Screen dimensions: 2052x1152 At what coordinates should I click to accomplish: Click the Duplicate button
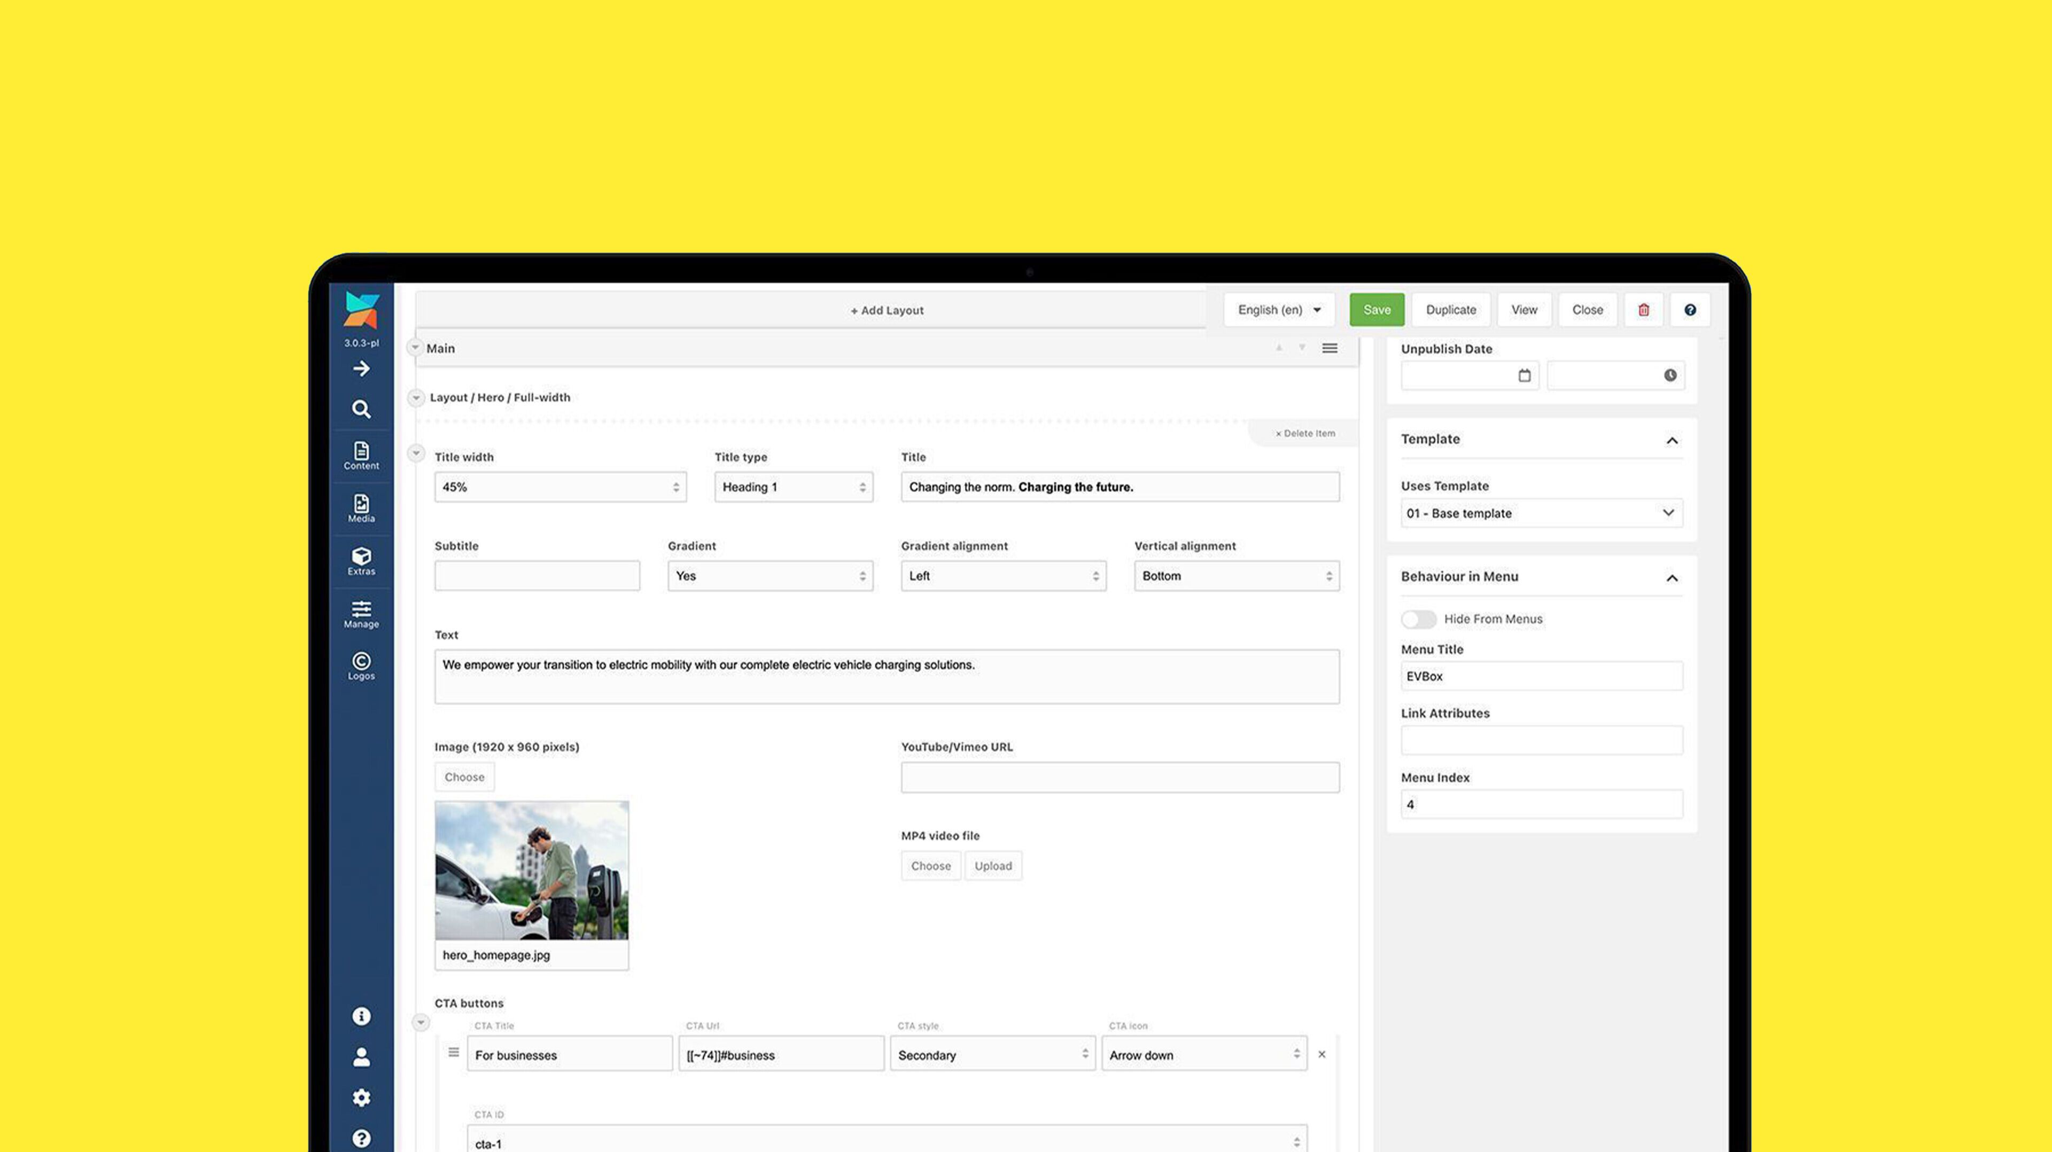click(1451, 310)
